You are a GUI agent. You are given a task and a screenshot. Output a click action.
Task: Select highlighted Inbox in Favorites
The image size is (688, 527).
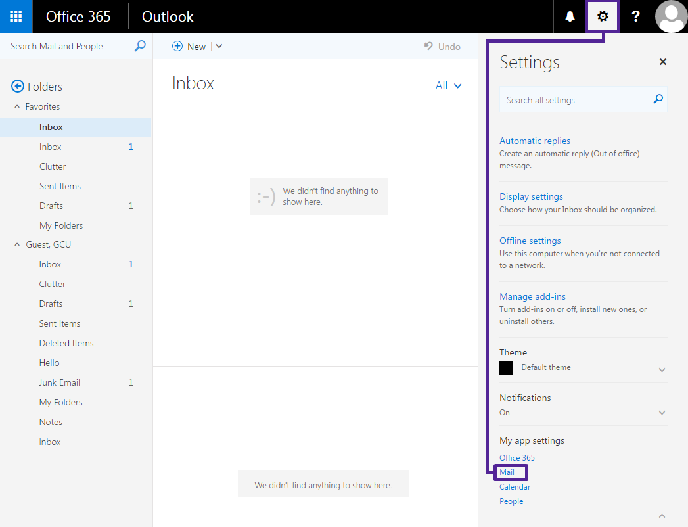(76, 127)
